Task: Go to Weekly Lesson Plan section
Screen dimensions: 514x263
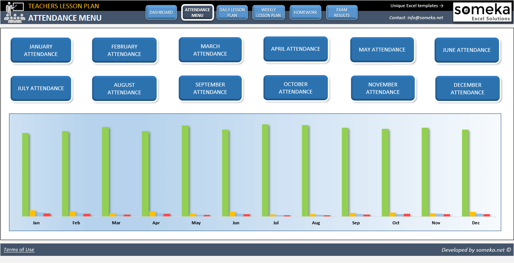Action: pos(268,13)
